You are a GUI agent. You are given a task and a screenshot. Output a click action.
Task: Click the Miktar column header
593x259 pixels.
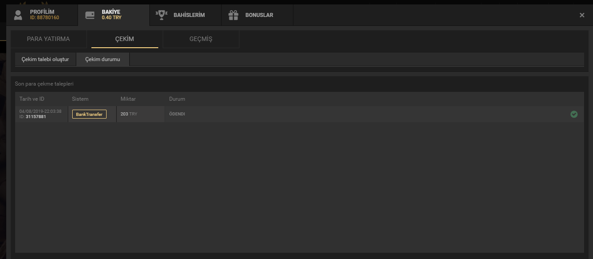click(x=128, y=99)
